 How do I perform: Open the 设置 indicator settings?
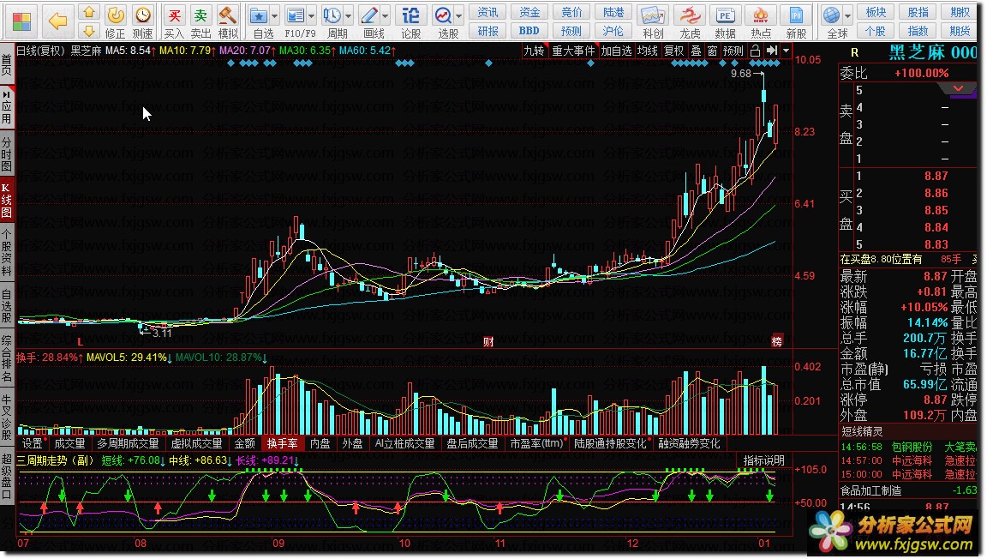point(32,443)
